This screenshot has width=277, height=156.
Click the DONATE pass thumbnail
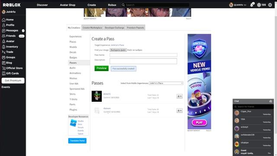97,96
